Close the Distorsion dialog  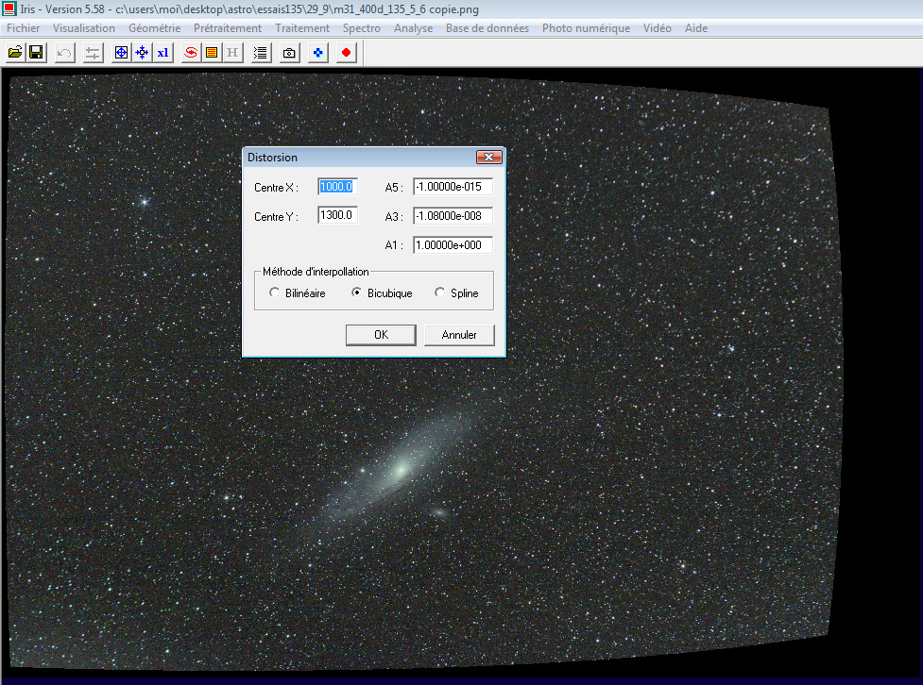click(x=488, y=157)
